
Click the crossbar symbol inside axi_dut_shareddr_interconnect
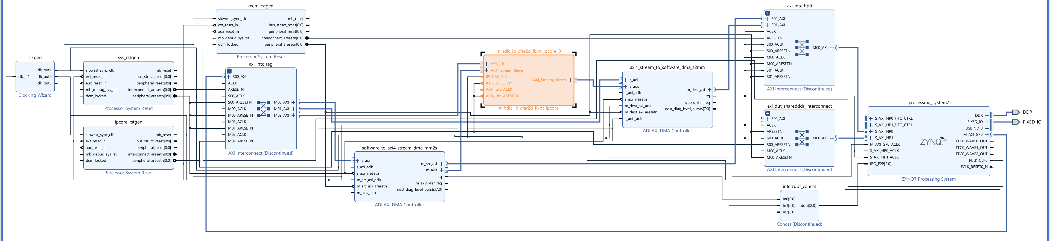point(802,138)
